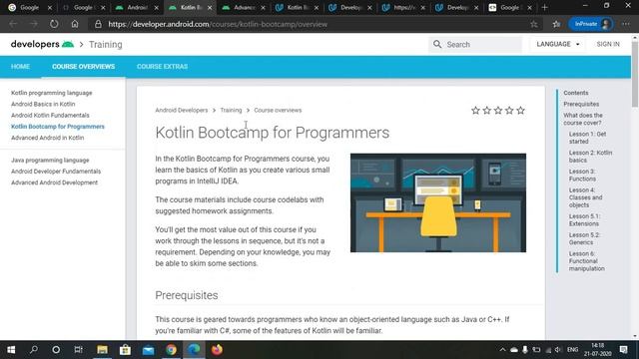Screen dimensions: 639x359
Task: Open Windows taskbar search
Action: click(34, 350)
